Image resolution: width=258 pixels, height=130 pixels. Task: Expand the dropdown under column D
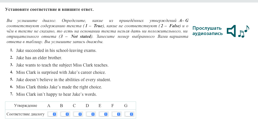91,114
